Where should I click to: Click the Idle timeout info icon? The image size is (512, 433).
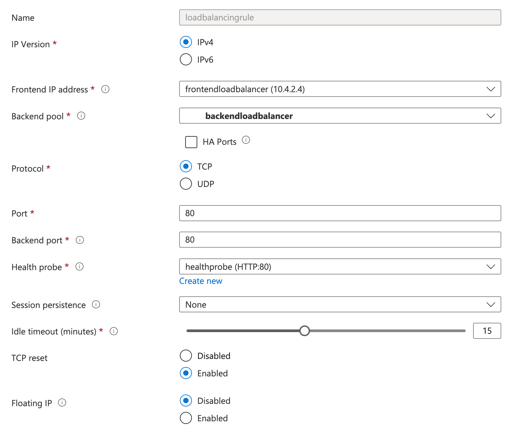[x=114, y=331]
